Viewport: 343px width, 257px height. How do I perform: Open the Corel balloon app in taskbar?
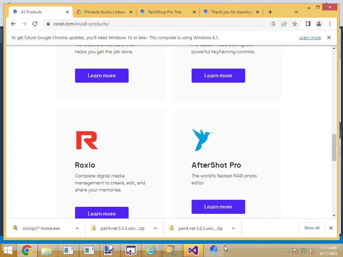pos(214,250)
